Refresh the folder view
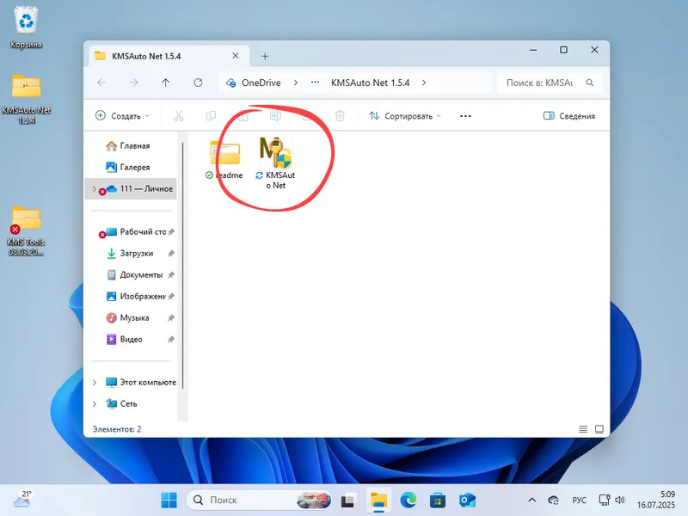This screenshot has height=516, width=688. coord(198,83)
